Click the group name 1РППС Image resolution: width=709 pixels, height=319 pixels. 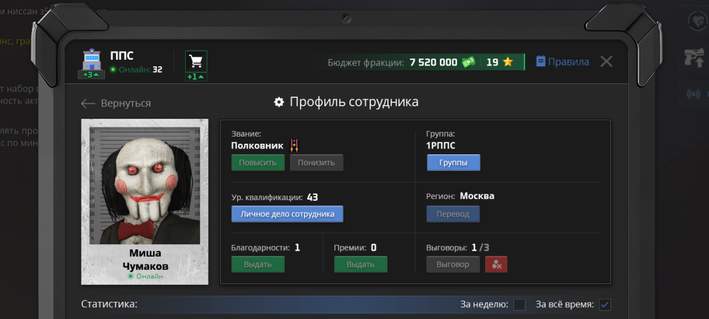tap(441, 146)
